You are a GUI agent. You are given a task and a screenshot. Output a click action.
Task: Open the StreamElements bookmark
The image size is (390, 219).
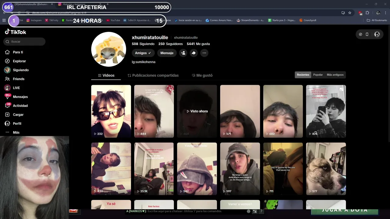(250, 20)
